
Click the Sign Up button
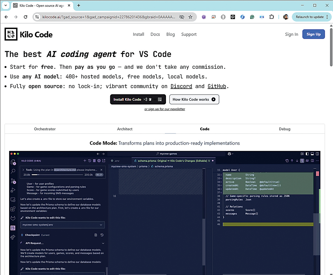313,34
